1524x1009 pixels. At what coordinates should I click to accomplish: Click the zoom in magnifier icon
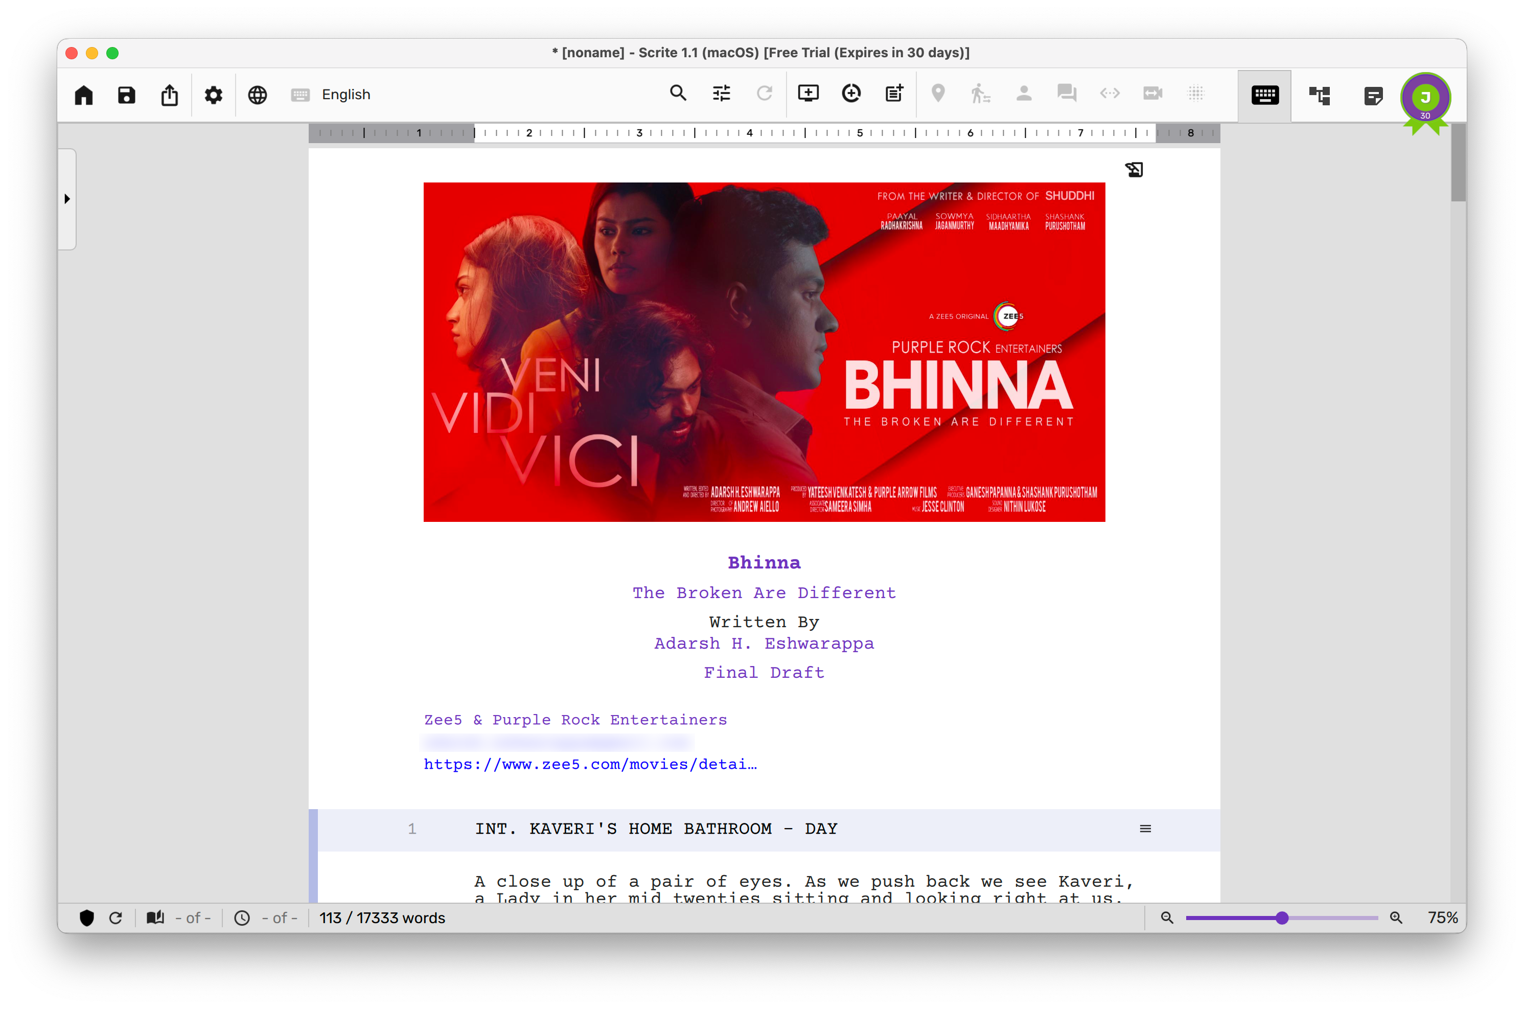click(1395, 918)
